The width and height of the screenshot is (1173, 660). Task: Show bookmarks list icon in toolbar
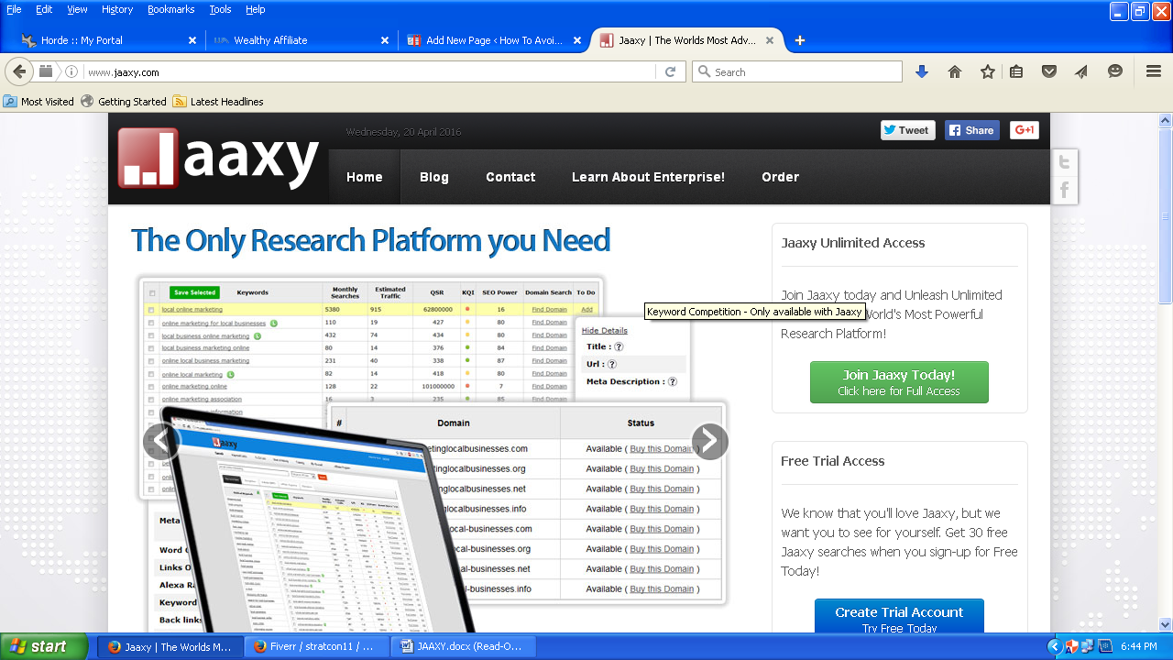click(1016, 71)
